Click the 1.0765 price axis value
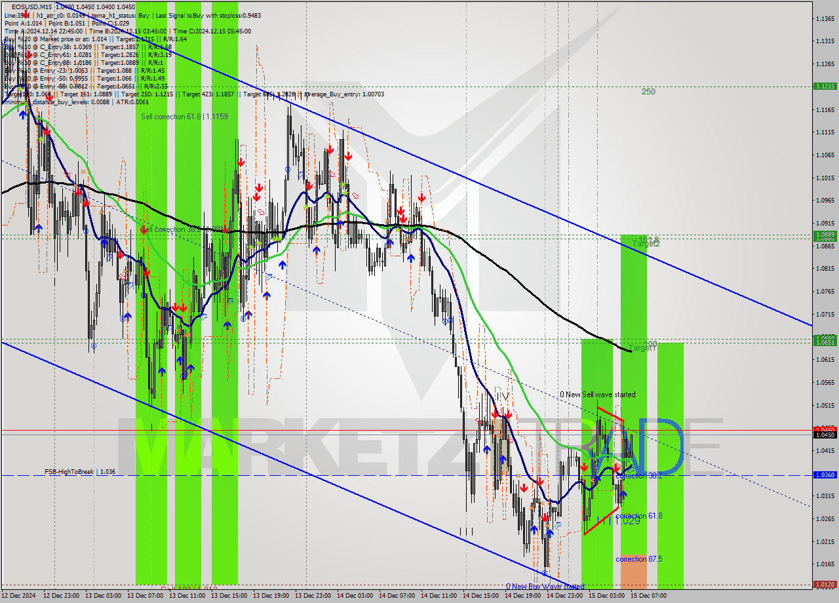Screen dimensions: 839x603 825,291
